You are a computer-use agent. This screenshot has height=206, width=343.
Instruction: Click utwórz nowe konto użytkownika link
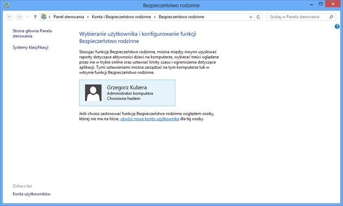coord(150,119)
